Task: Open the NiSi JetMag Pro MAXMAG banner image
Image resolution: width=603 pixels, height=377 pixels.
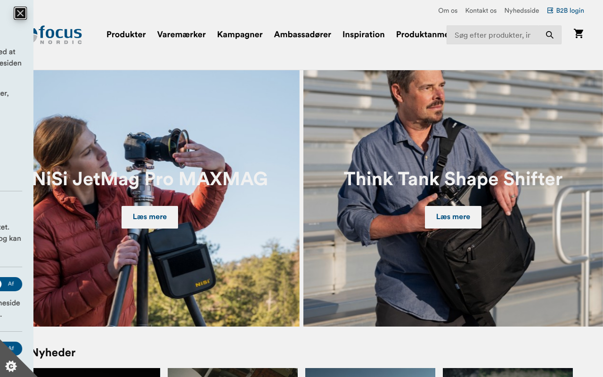Action: [x=166, y=198]
